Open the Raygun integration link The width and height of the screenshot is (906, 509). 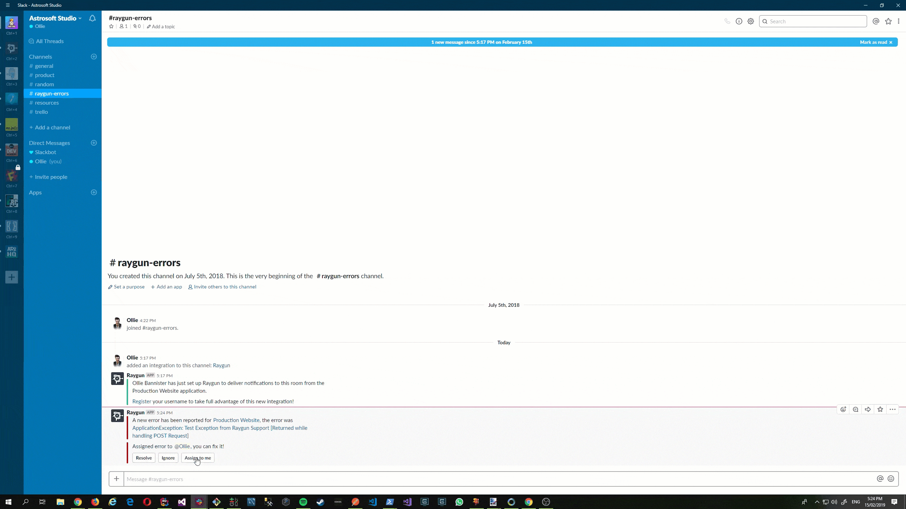(222, 365)
